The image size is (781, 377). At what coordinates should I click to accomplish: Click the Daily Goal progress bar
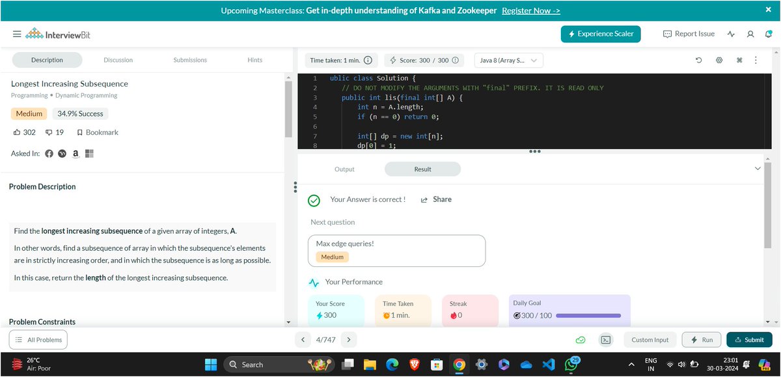pyautogui.click(x=588, y=315)
